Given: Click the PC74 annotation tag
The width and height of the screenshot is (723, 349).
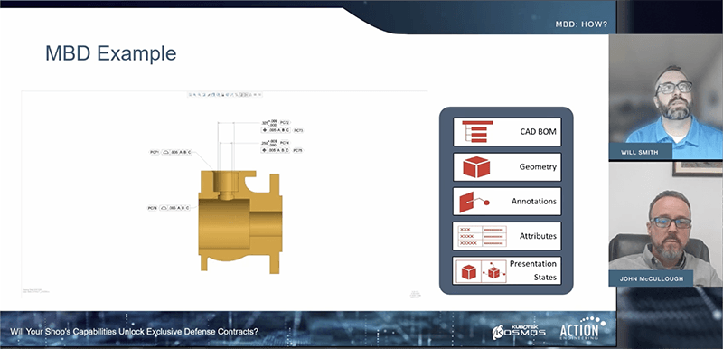Looking at the screenshot, I should (x=285, y=143).
